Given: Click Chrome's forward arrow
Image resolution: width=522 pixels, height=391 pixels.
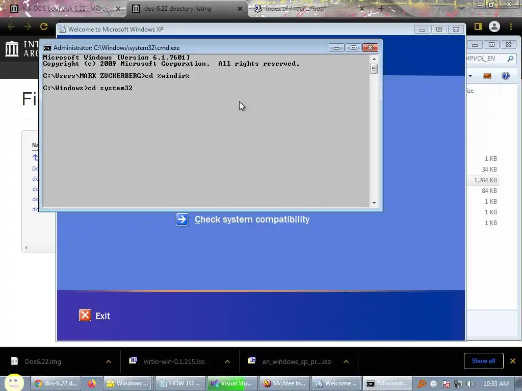Looking at the screenshot, I should point(28,26).
